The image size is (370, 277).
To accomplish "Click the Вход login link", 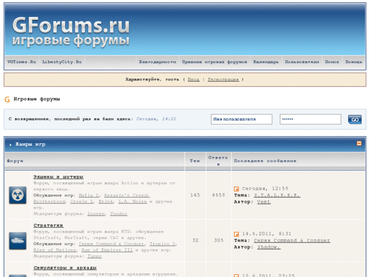I will (193, 79).
